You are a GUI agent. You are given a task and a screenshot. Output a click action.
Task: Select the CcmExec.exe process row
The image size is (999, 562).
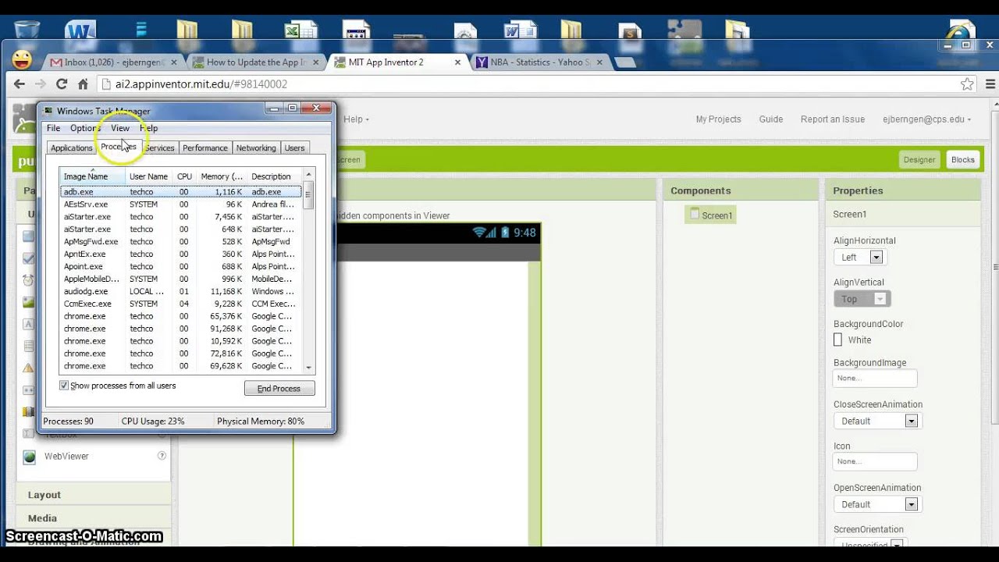[181, 304]
